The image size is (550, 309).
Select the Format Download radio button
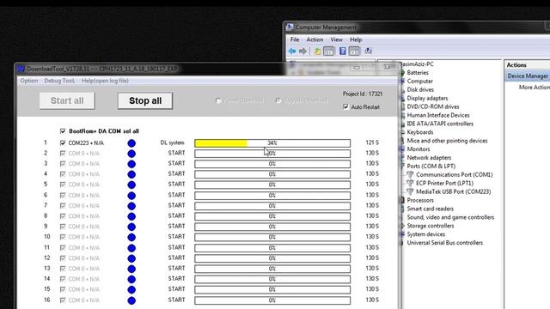218,100
